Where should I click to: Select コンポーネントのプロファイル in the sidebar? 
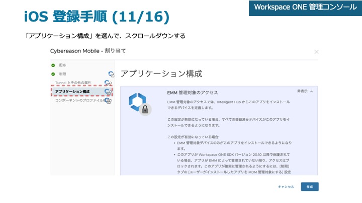(79, 100)
